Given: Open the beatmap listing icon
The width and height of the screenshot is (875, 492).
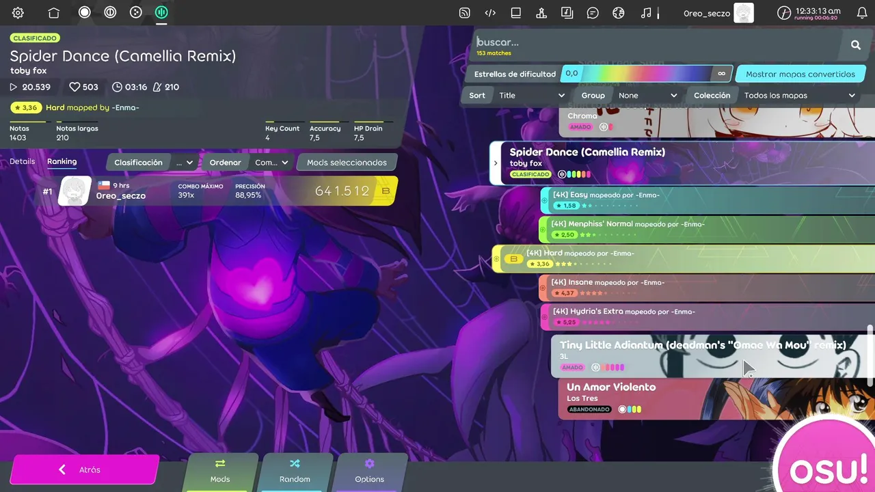Looking at the screenshot, I should coord(567,13).
